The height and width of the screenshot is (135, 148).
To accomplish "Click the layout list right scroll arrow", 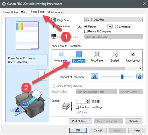I will pyautogui.click(x=140, y=68).
